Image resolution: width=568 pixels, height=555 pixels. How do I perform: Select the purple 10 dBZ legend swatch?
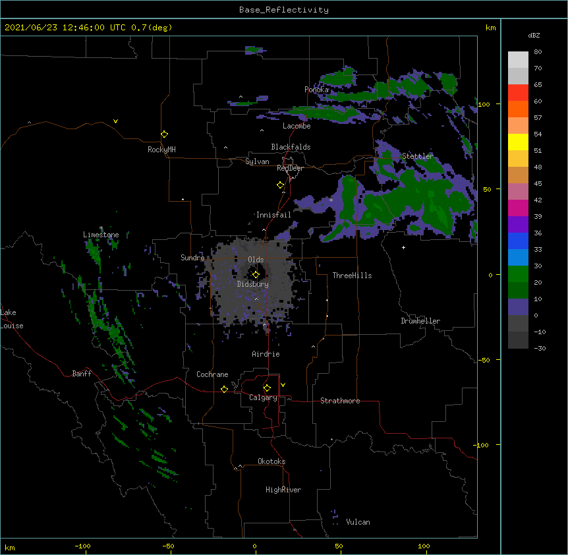[x=518, y=307]
